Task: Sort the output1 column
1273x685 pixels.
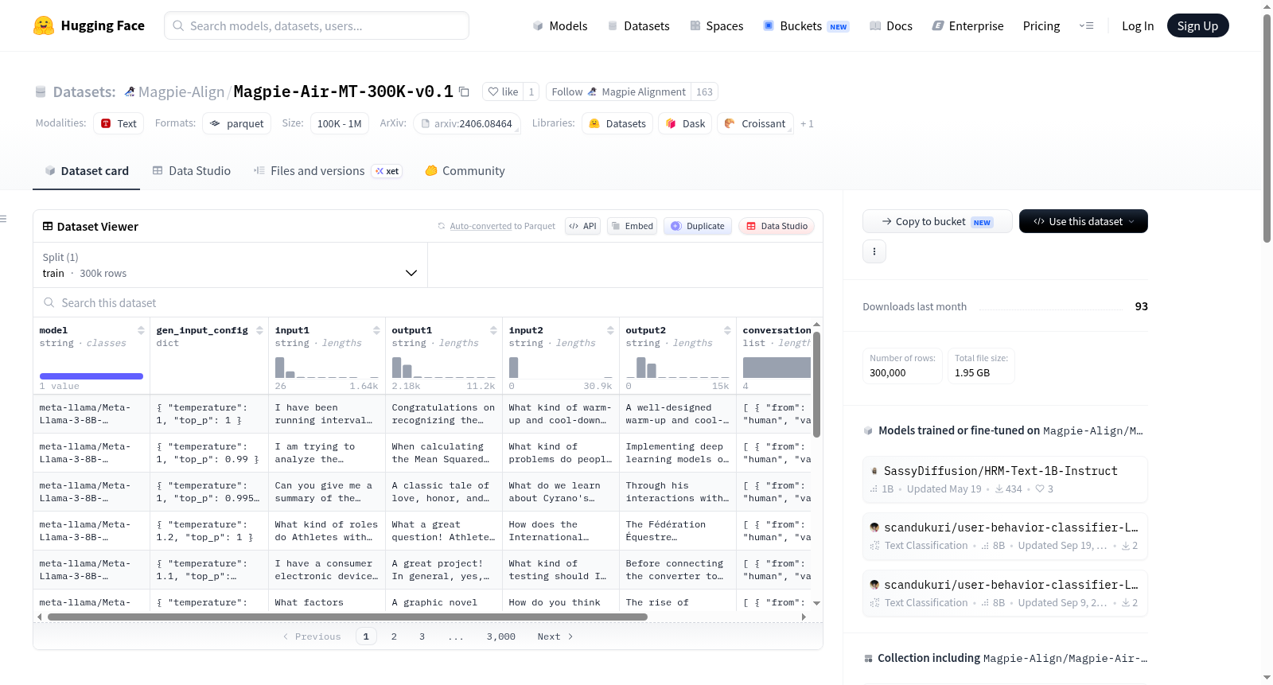Action: [493, 330]
